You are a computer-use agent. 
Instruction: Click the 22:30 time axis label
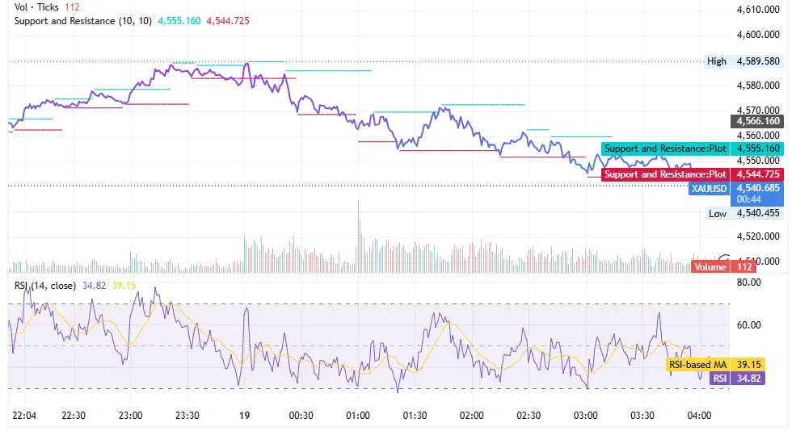click(74, 416)
